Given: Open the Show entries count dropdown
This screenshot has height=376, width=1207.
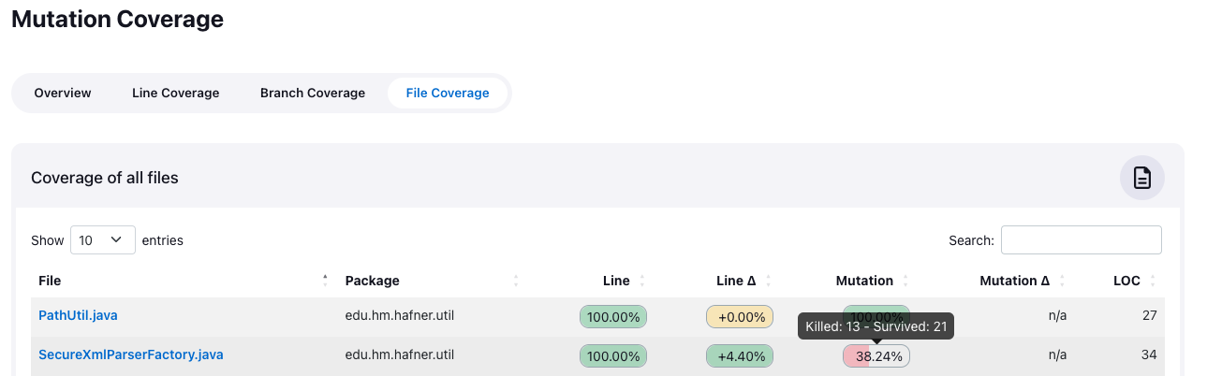Looking at the screenshot, I should coord(103,240).
